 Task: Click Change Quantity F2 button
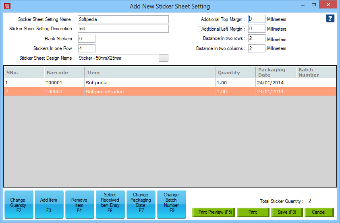(x=19, y=204)
